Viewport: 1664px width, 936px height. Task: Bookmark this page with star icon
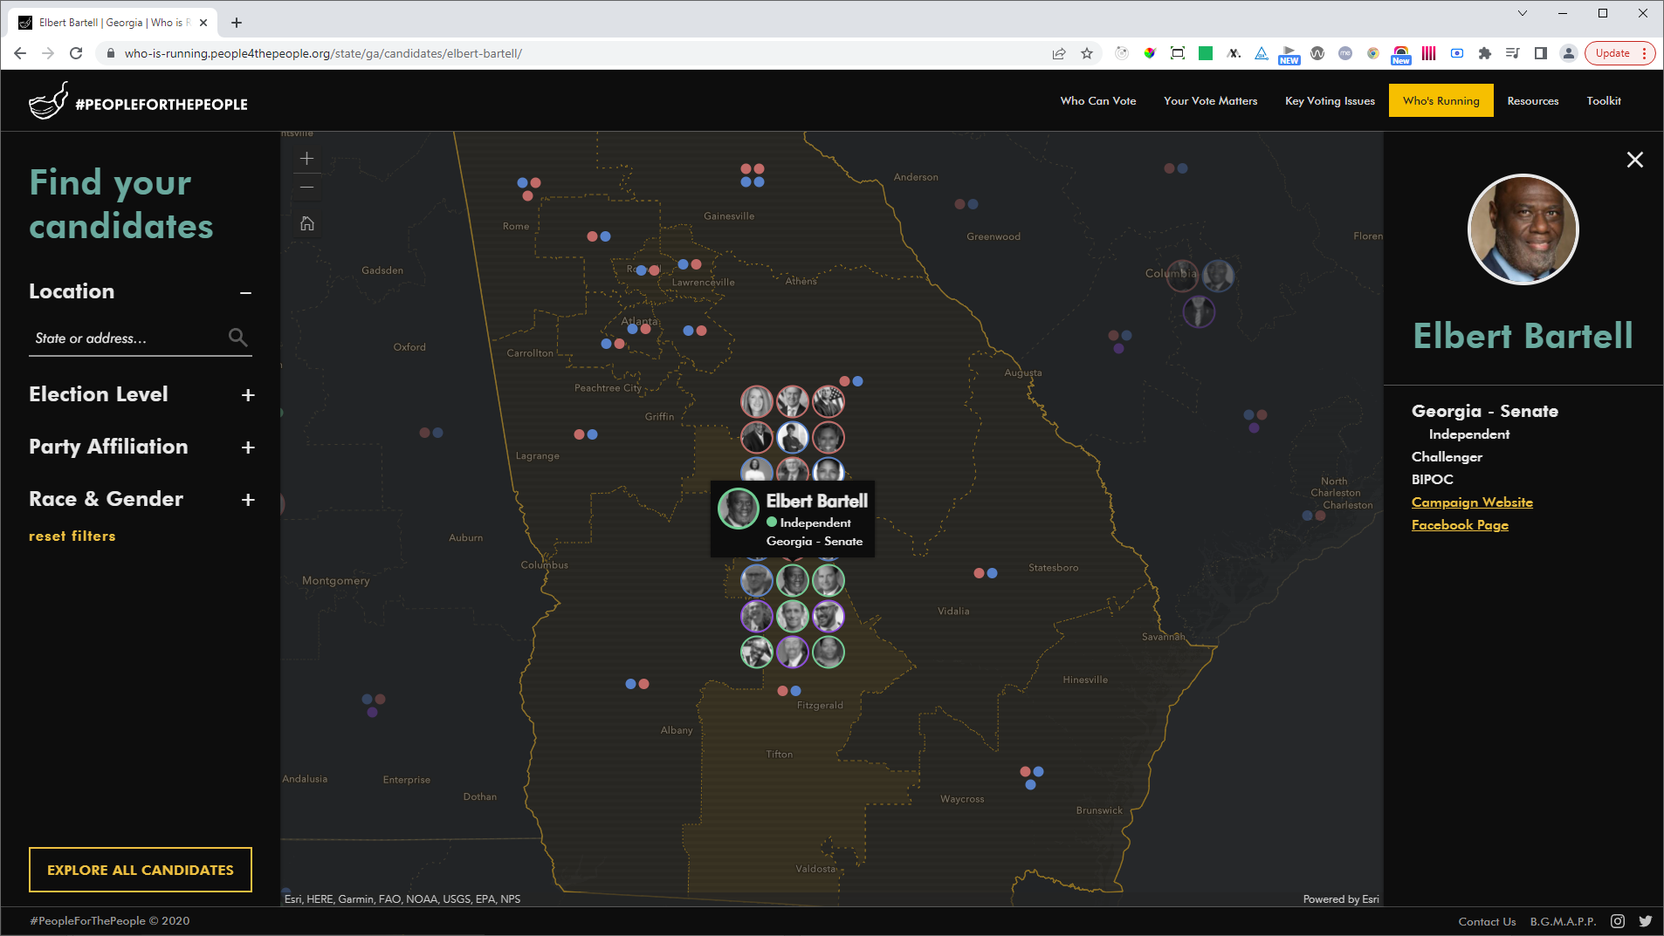pyautogui.click(x=1086, y=53)
